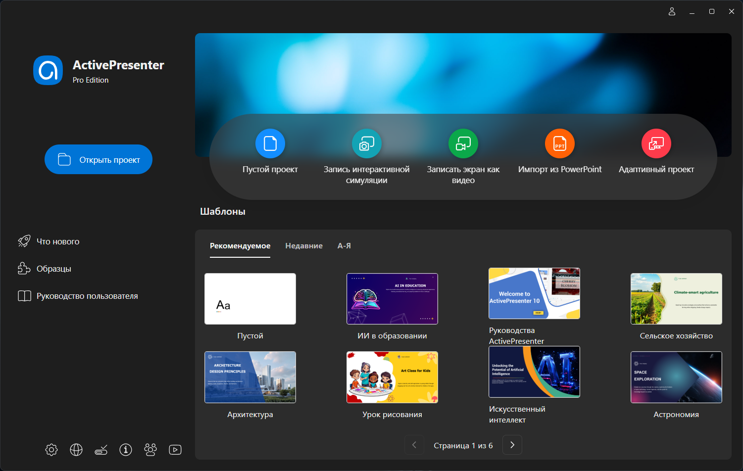This screenshot has width=743, height=471.
Task: Select the Архитектура template thumbnail
Action: [x=250, y=377]
